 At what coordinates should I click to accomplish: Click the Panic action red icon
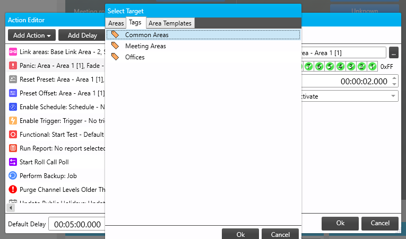coord(13,65)
